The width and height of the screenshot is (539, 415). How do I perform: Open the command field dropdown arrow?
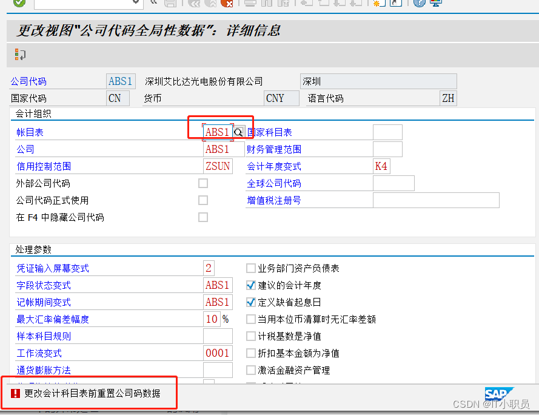136,2
